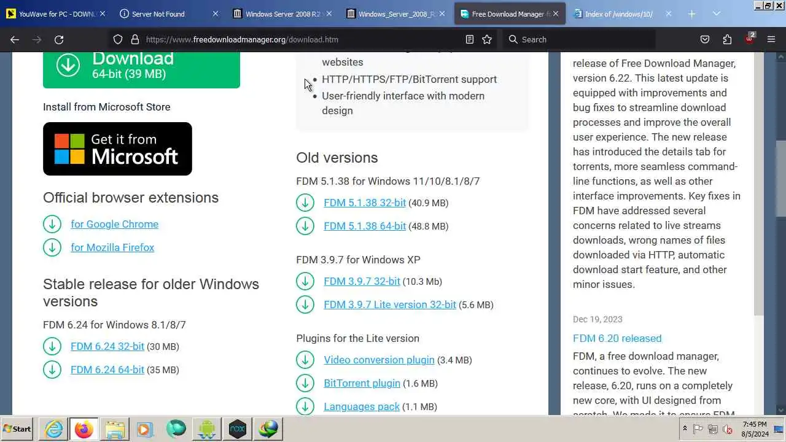Image resolution: width=786 pixels, height=442 pixels.
Task: Open the for Google Chrome extension link
Action: pos(114,224)
